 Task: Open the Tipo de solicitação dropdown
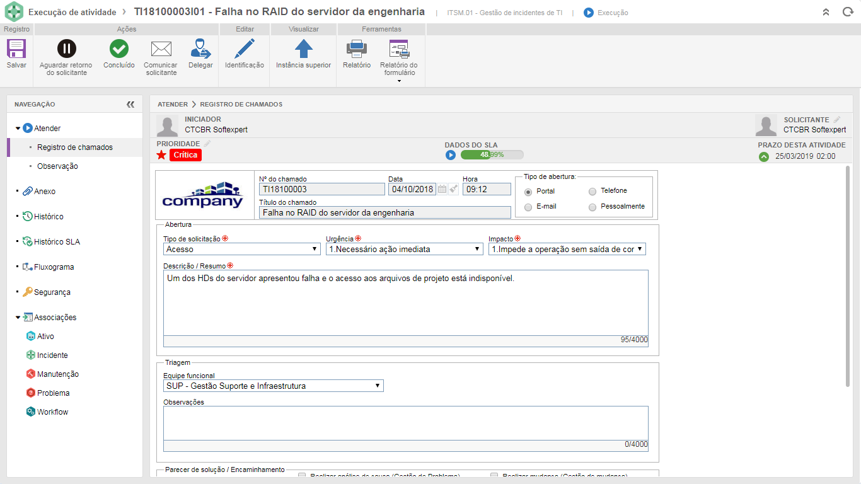pyautogui.click(x=242, y=250)
